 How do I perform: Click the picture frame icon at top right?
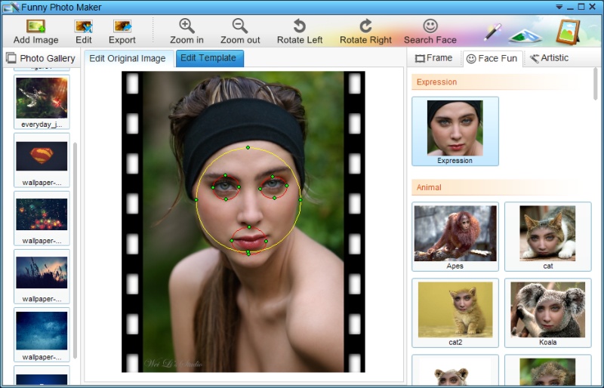coord(568,32)
